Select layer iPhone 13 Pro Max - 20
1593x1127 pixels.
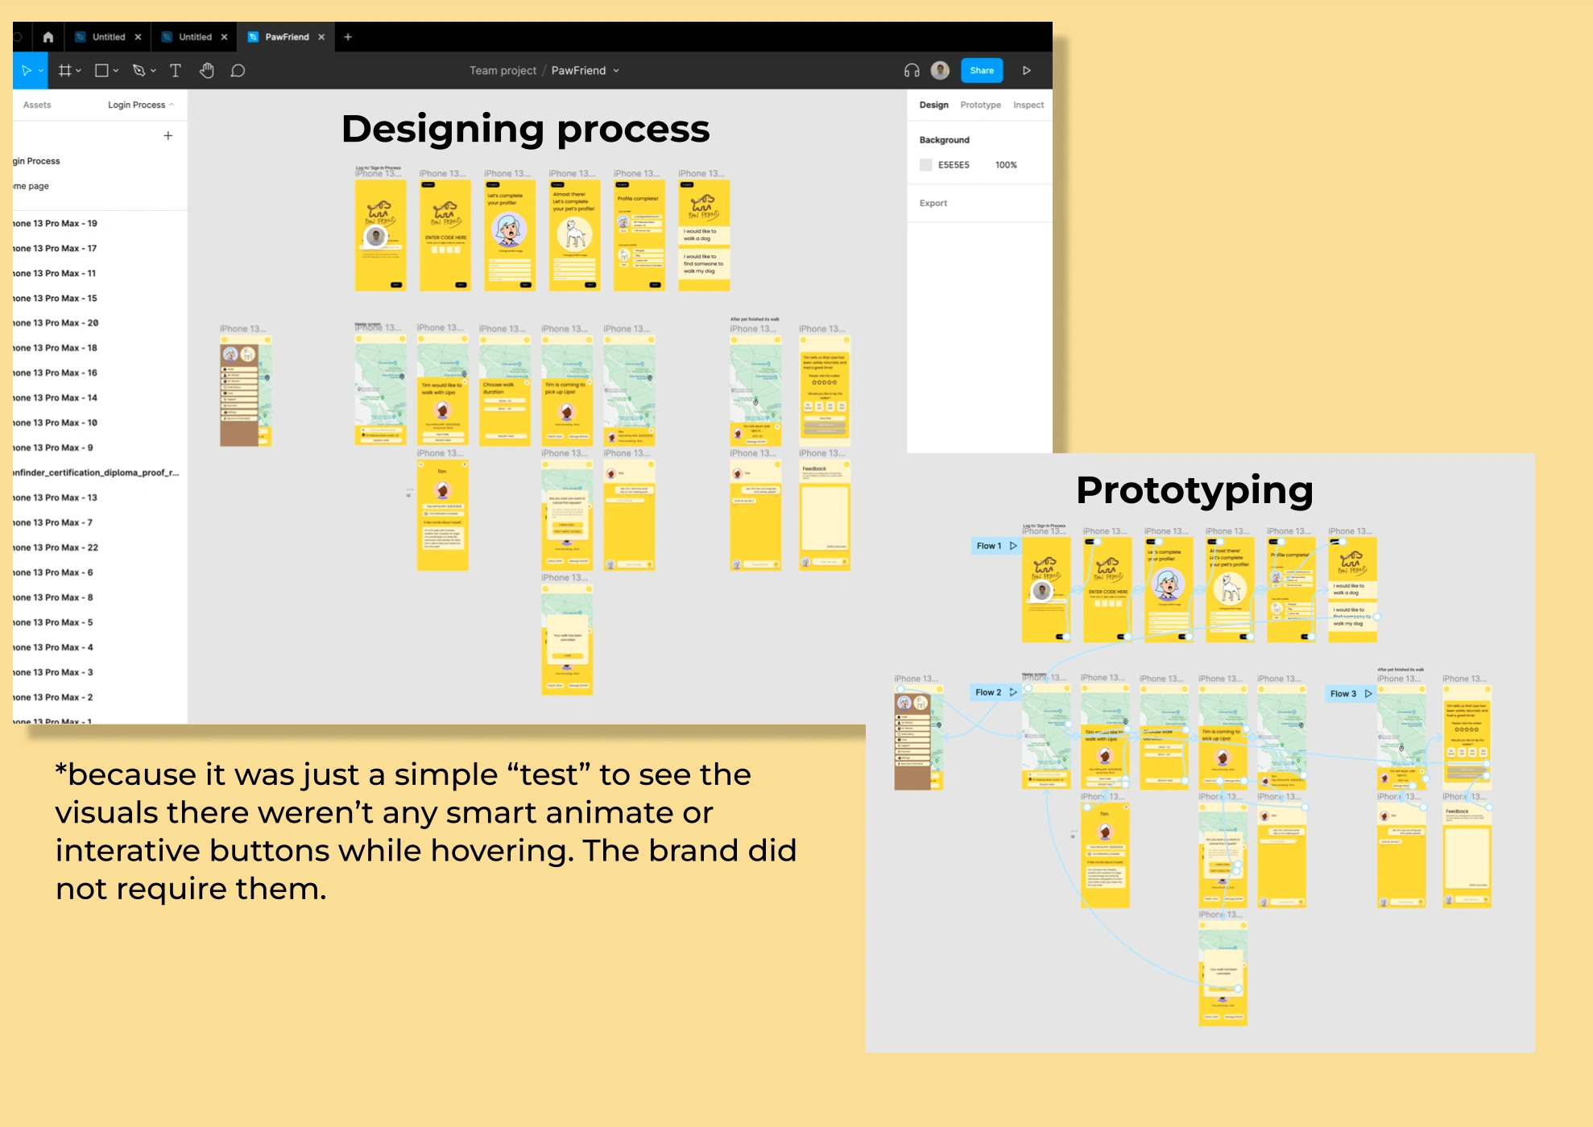pyautogui.click(x=100, y=323)
